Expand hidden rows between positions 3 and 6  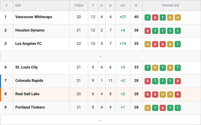click(100, 56)
